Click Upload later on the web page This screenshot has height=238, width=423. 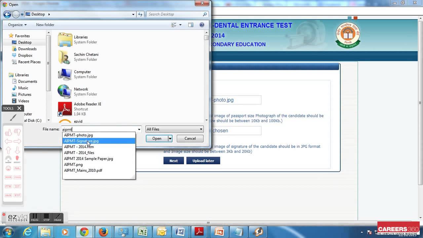click(x=203, y=161)
